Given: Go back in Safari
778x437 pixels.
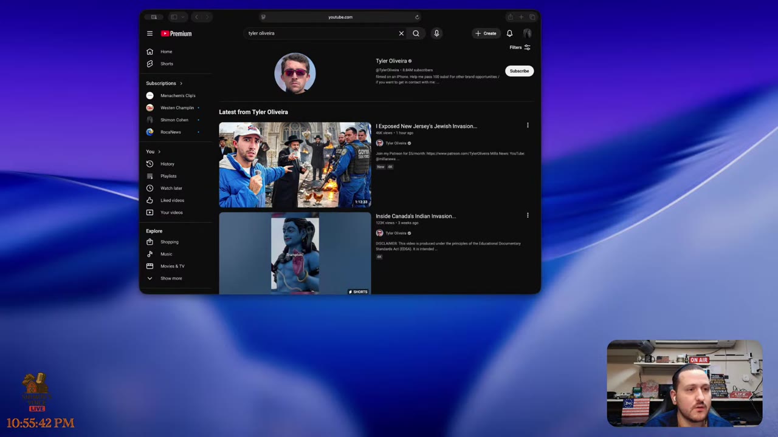Looking at the screenshot, I should click(x=196, y=17).
